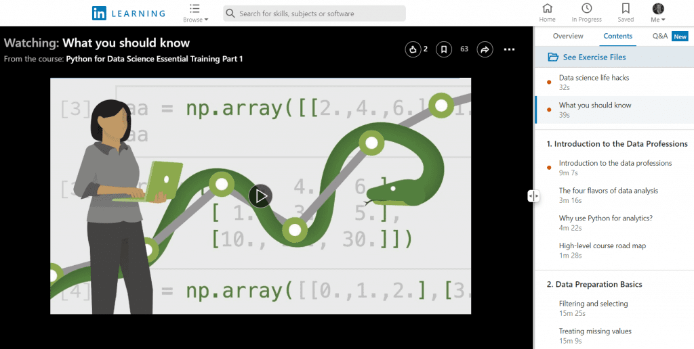Like the video with thumbs-up icon

(413, 49)
